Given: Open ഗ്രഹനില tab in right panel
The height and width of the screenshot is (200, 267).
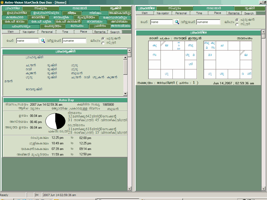Looking at the screenshot, I should point(146,8).
